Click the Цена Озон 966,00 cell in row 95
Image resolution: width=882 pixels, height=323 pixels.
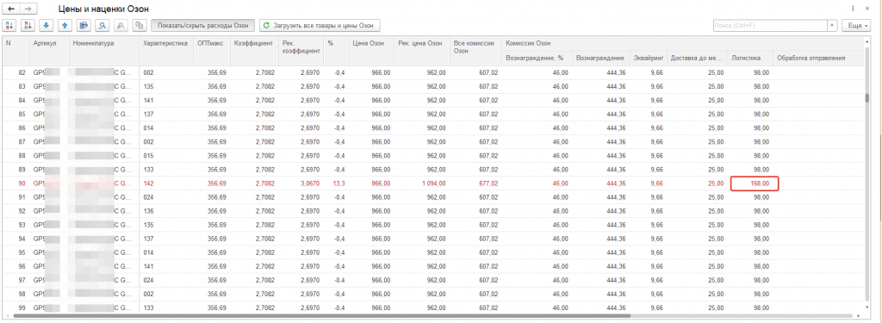pyautogui.click(x=370, y=252)
